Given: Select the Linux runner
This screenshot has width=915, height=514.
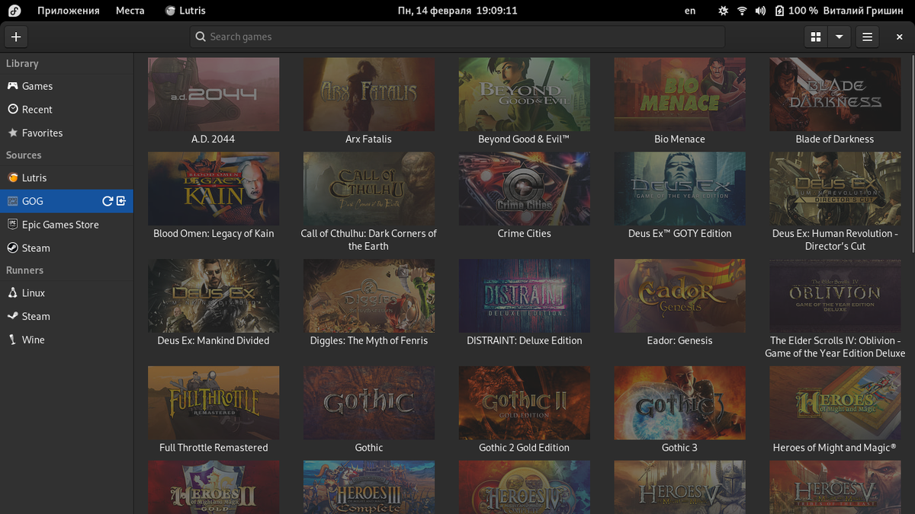Looking at the screenshot, I should [x=66, y=292].
